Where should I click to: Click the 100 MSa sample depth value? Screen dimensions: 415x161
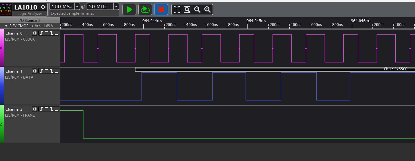(62, 7)
